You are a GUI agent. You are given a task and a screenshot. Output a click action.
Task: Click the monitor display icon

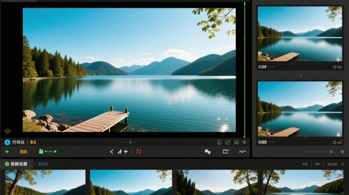(236, 142)
